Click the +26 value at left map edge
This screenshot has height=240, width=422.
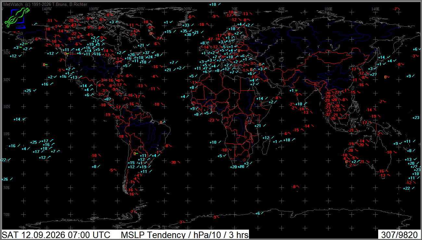5,179
